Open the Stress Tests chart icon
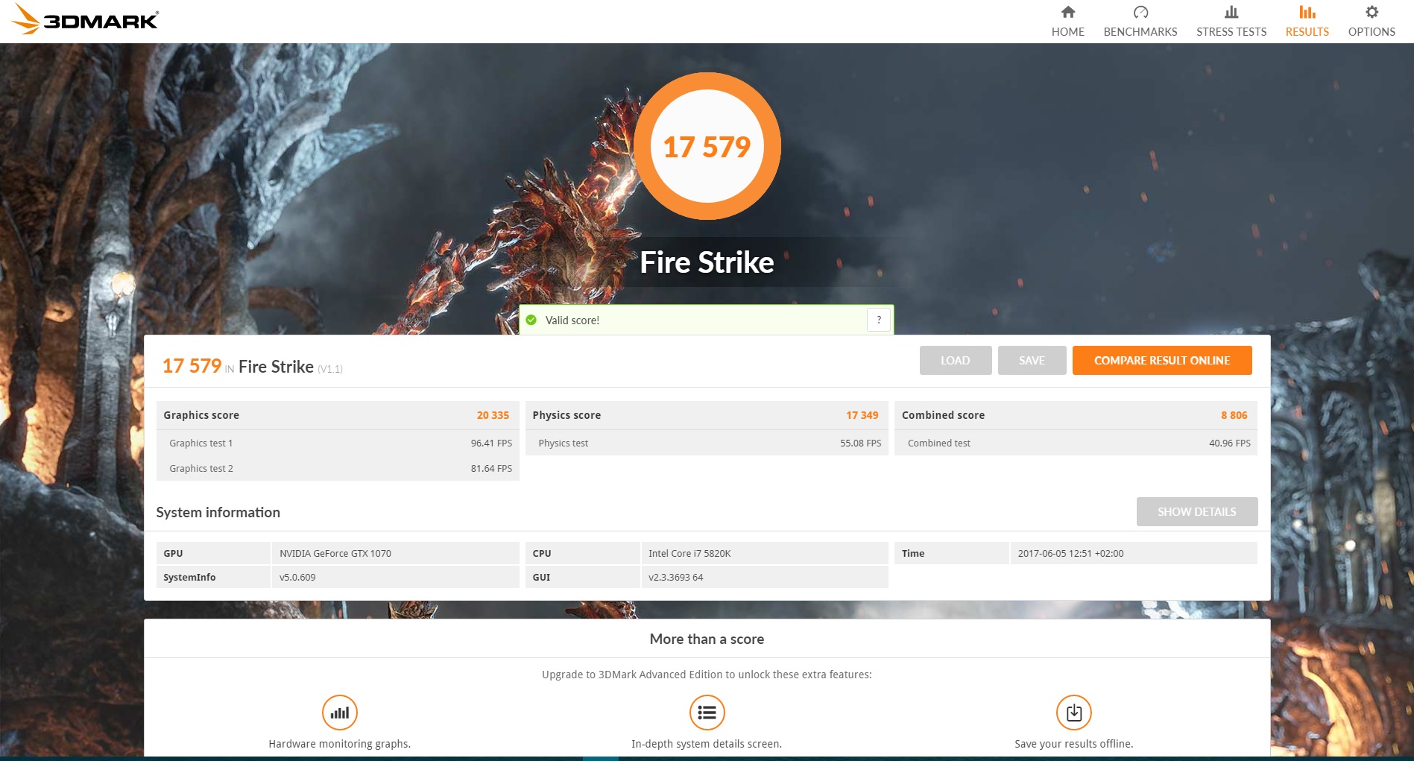1414x761 pixels. pyautogui.click(x=1231, y=12)
